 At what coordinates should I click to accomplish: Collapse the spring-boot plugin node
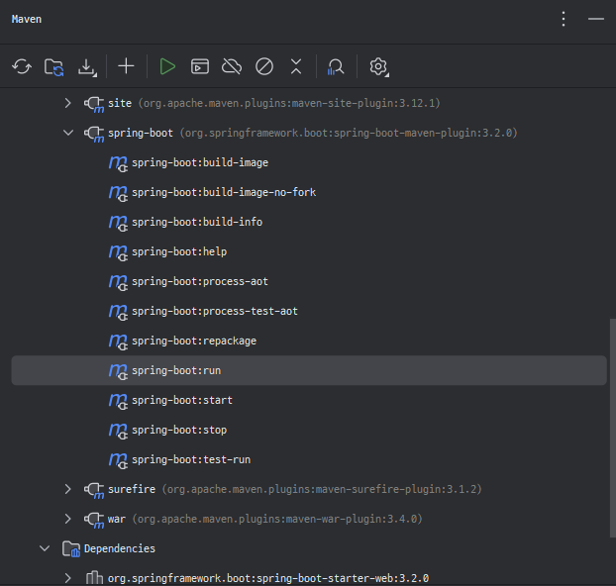pos(68,133)
